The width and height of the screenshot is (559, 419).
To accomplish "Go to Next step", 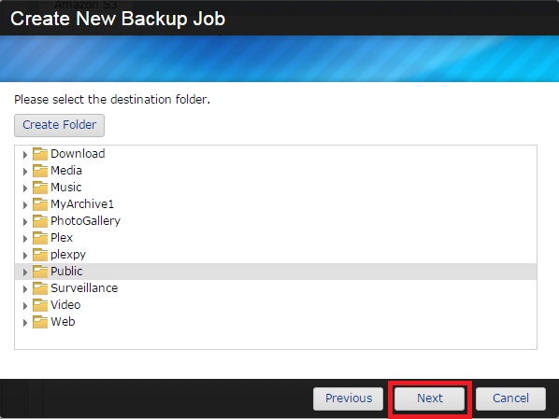I will coord(430,398).
